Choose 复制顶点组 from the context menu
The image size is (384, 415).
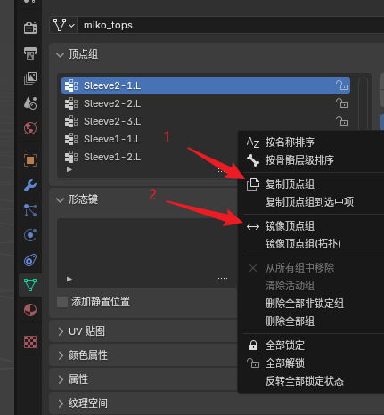pos(314,184)
